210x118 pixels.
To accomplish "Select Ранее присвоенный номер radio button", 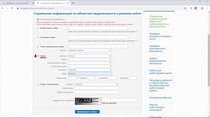I will tap(38, 47).
